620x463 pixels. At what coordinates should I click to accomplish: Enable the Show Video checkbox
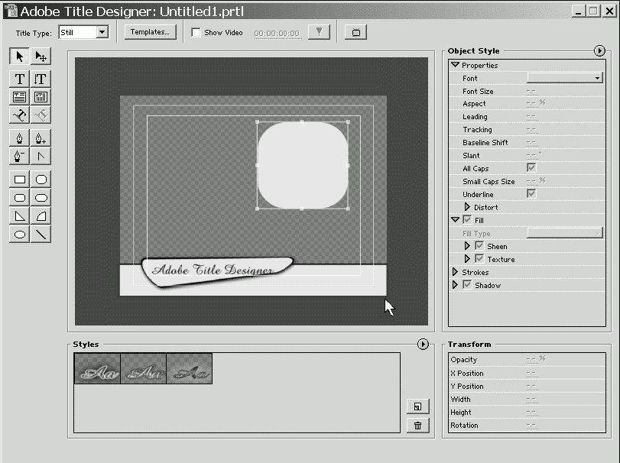[x=196, y=33]
